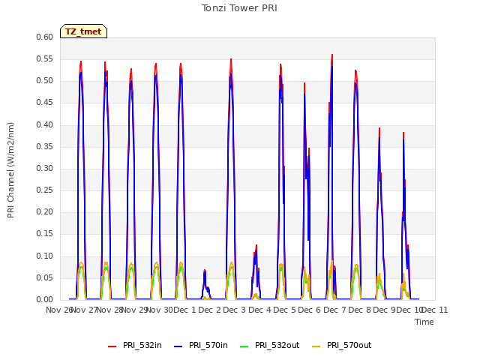Viewport: 480px width, 360px height.
Task: Click the 0.05 y-axis tick label
Action: [x=45, y=277]
